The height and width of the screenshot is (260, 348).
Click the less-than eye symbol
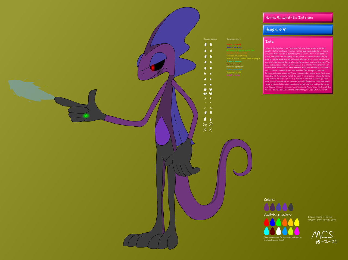[211, 98]
